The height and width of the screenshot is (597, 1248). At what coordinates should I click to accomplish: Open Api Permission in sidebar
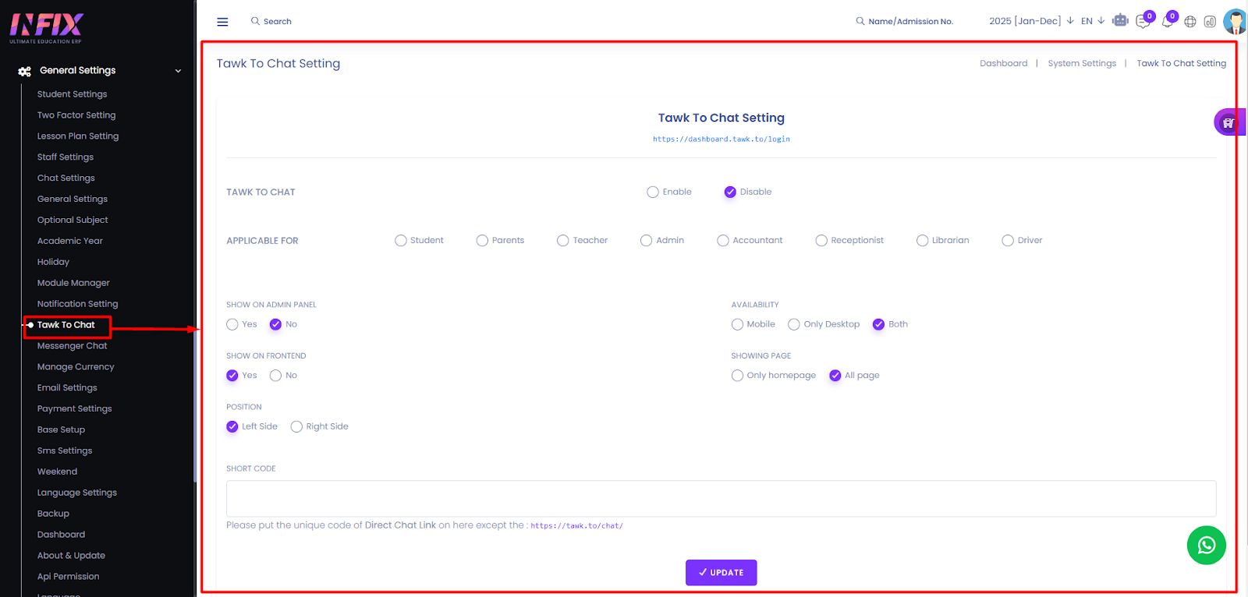coord(69,578)
